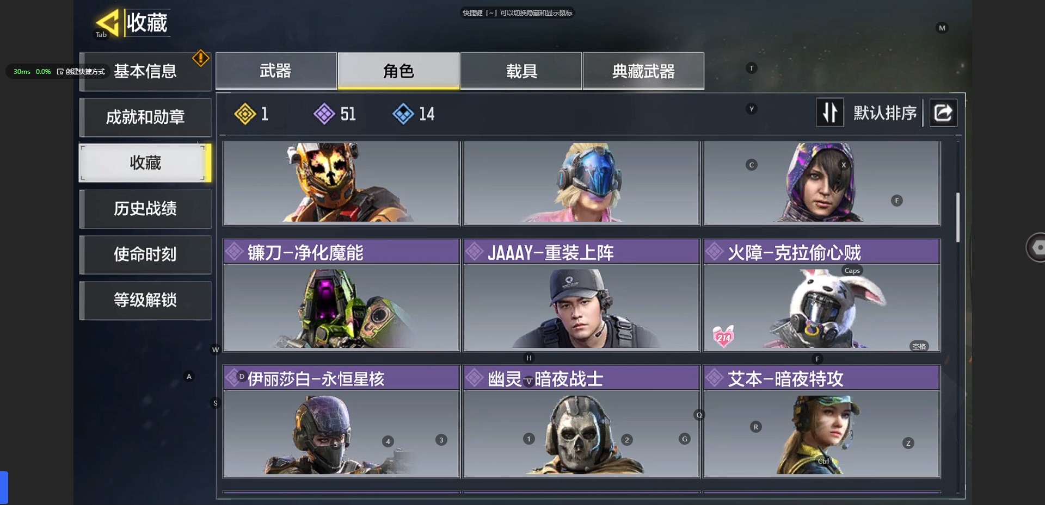Select the JAAAY-重装上阵 character card

(581, 295)
